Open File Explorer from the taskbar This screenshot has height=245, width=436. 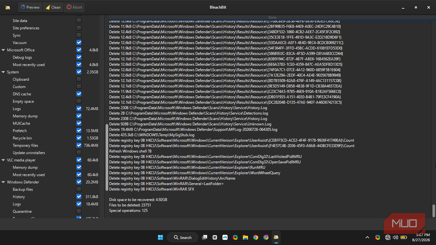click(245, 237)
